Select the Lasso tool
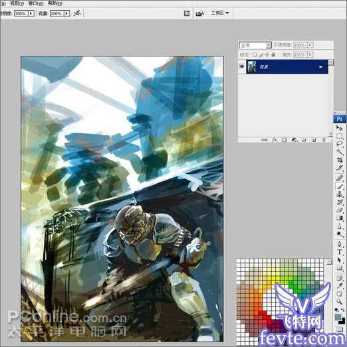This screenshot has width=347, height=347. 339,144
